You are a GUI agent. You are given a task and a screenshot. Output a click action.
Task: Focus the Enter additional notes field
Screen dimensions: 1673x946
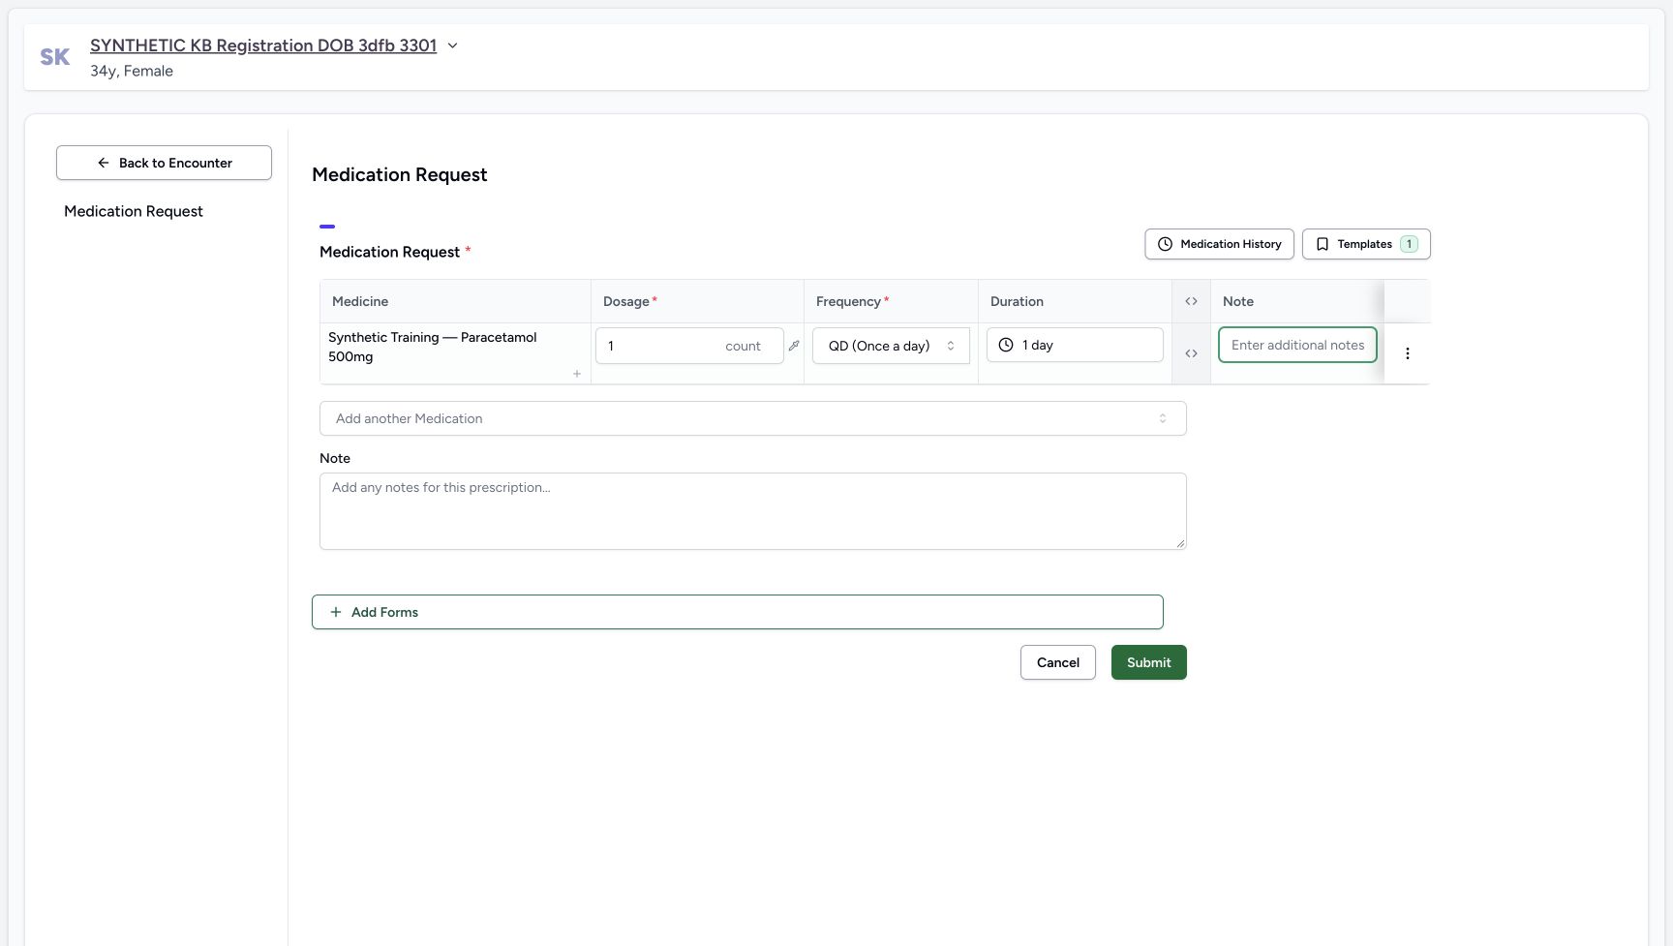click(1297, 345)
